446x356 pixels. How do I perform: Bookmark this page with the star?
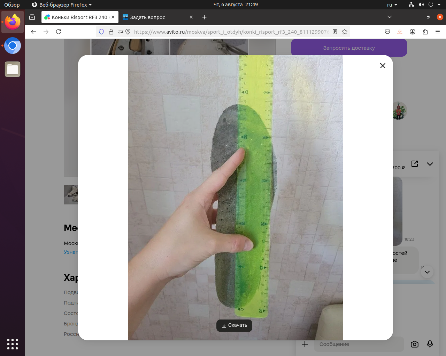[x=345, y=32]
